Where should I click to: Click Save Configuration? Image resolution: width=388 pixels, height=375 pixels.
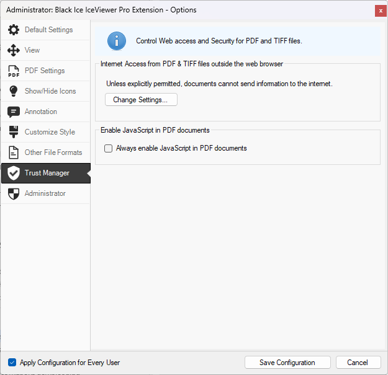pyautogui.click(x=287, y=363)
